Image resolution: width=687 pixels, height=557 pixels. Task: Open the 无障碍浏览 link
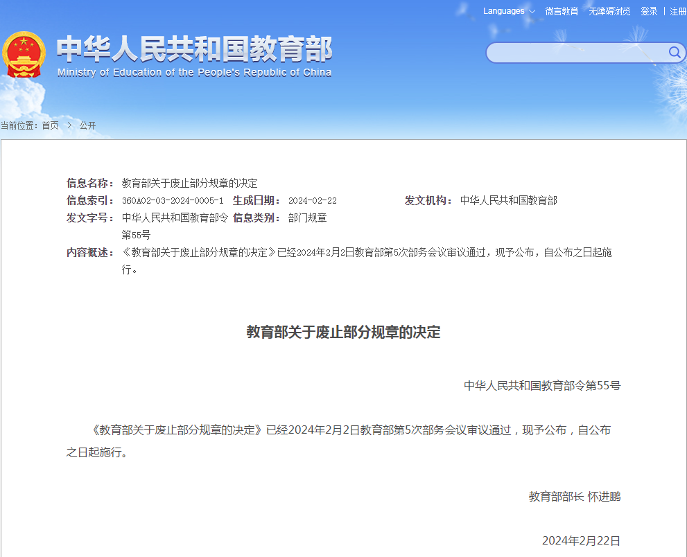pos(609,11)
